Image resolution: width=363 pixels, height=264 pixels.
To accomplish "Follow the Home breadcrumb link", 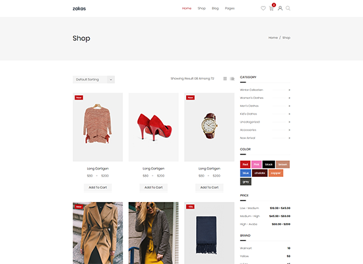I will pos(273,38).
